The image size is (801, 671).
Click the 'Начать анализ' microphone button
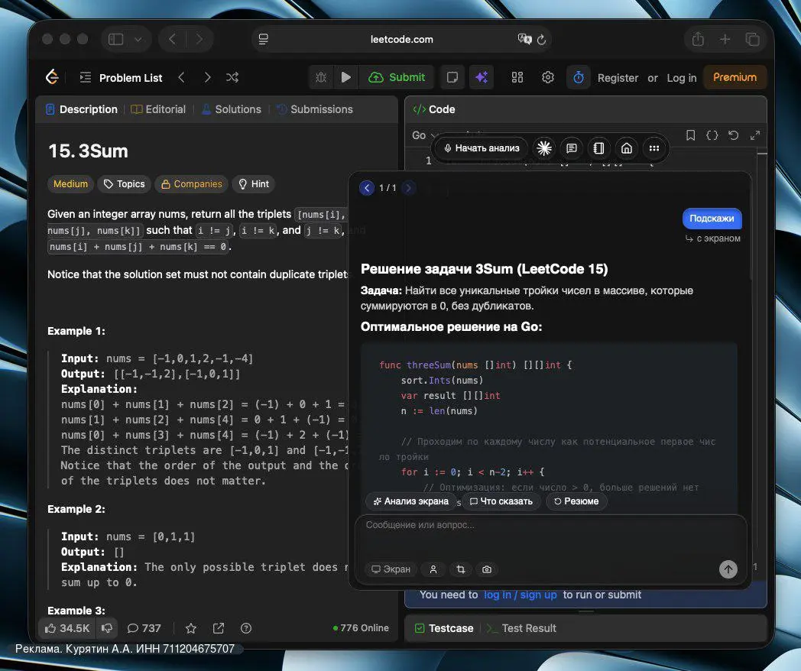(482, 148)
